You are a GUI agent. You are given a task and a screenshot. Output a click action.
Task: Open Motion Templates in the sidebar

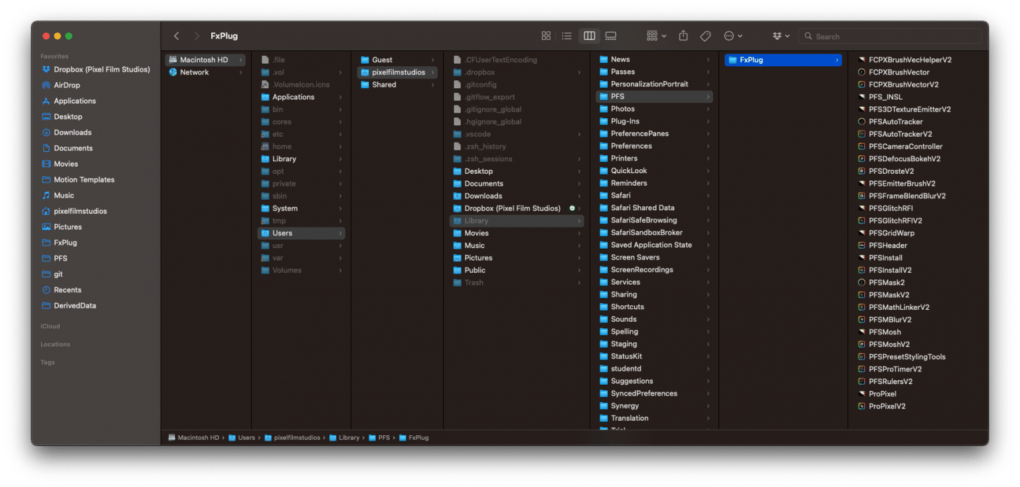pyautogui.click(x=78, y=180)
